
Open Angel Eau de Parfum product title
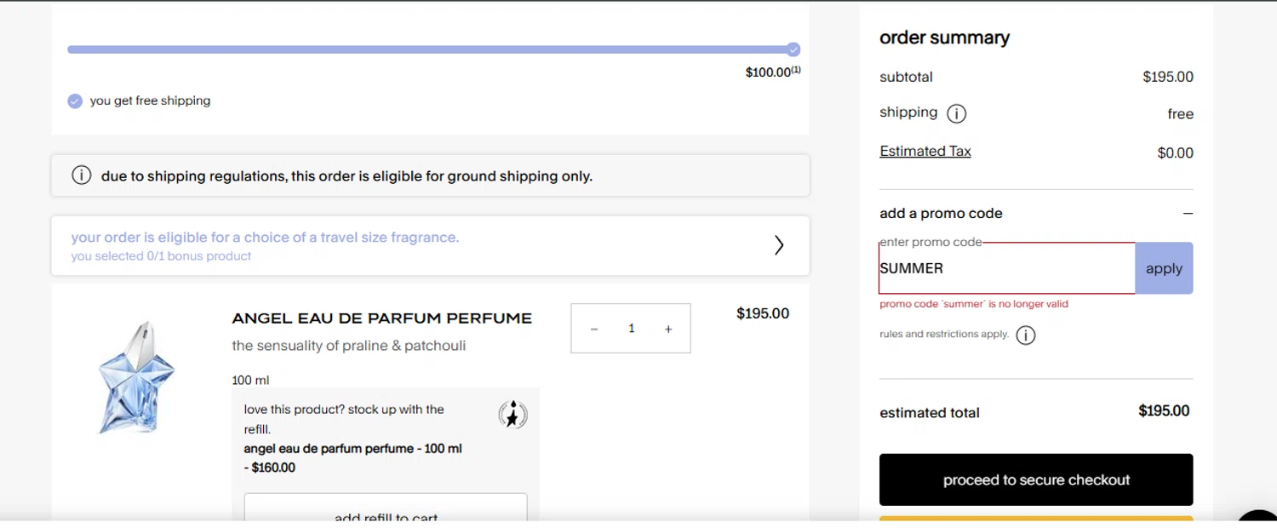tap(381, 319)
